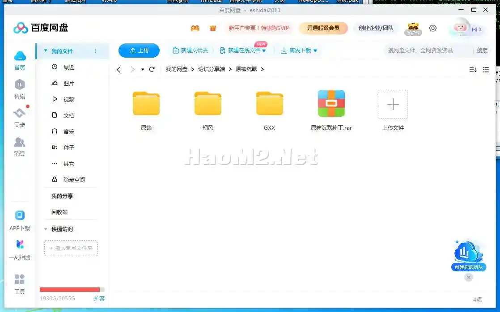The height and width of the screenshot is (312, 500).
Task: Open settings via the hexagon gear icon
Action: (433, 28)
